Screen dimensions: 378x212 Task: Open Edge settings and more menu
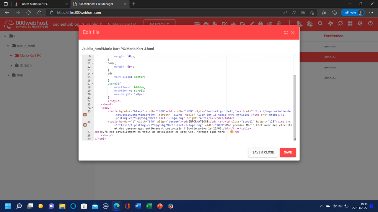click(x=371, y=13)
